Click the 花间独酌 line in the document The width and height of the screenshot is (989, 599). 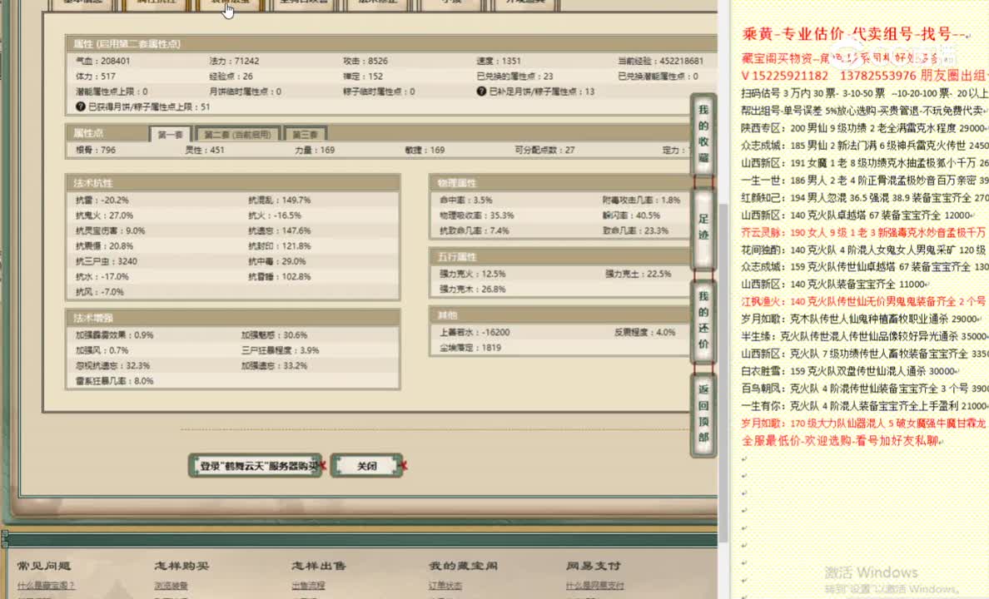pos(864,250)
